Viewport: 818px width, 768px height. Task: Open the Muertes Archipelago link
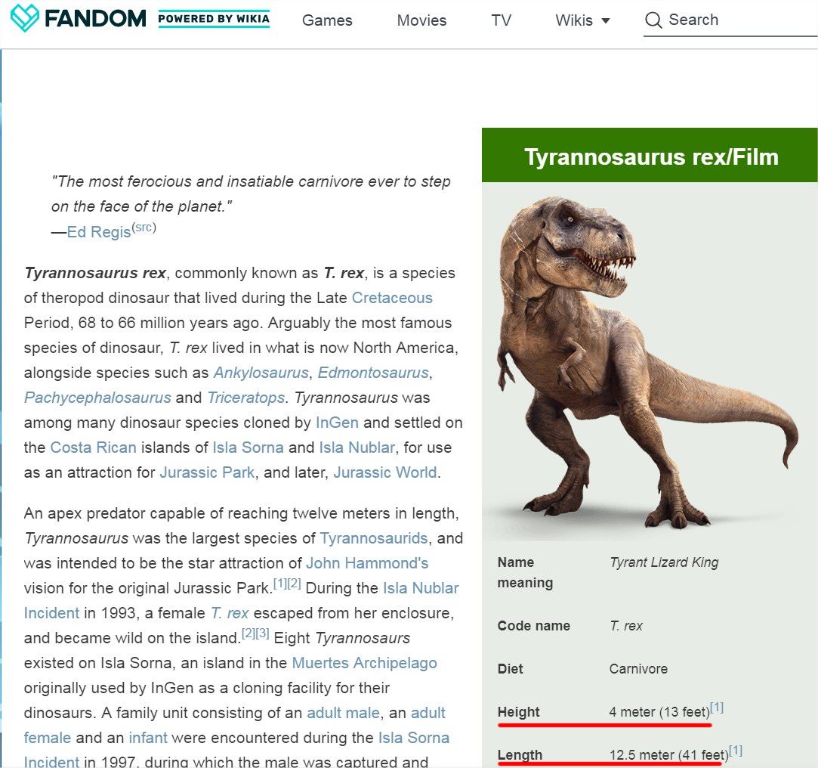click(x=364, y=663)
